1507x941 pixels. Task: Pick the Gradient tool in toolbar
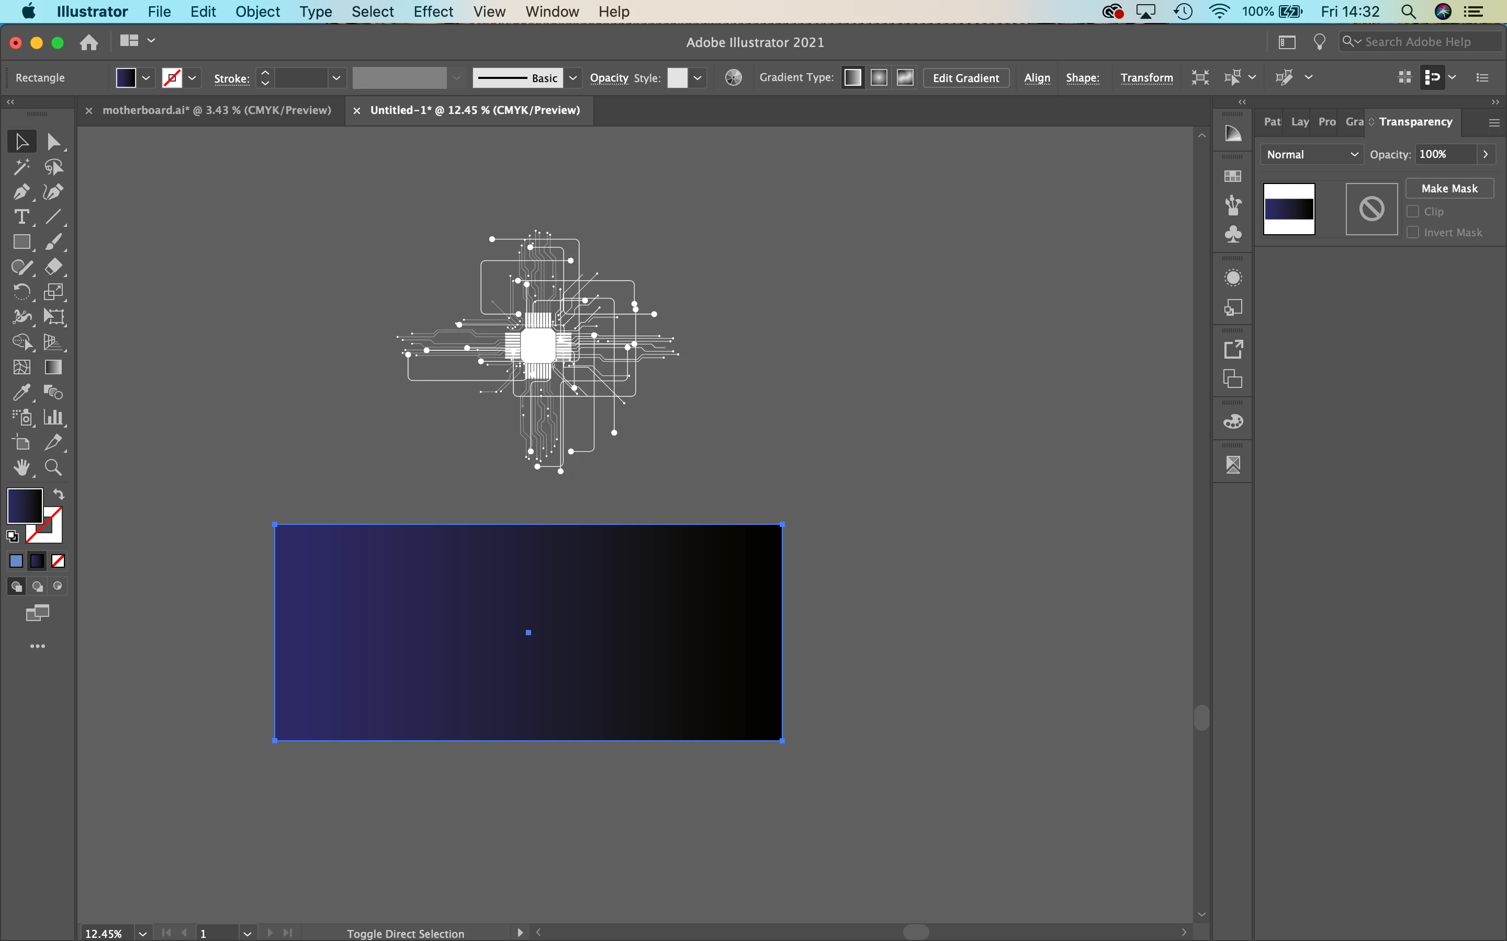[53, 367]
